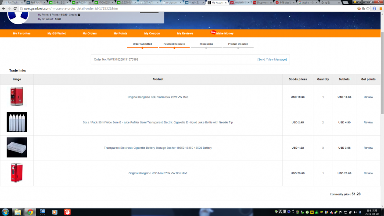
Task: Review the KSD Mini 25W Box Mod
Action: [x=368, y=173]
